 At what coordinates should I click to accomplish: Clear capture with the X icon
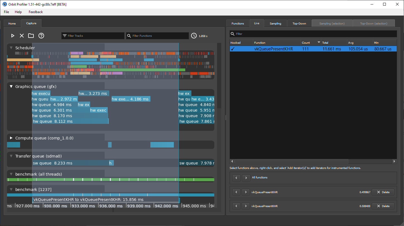22,36
